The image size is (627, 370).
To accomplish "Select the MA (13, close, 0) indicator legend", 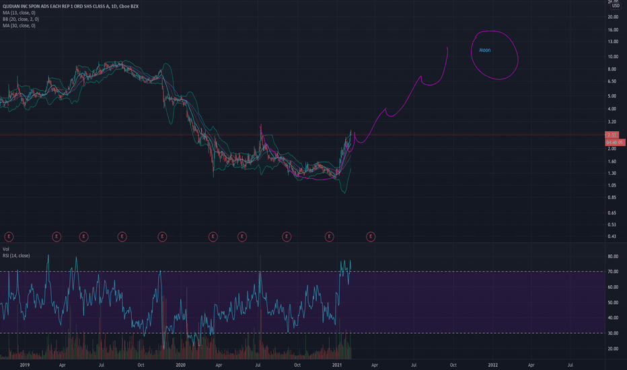I will click(x=19, y=13).
